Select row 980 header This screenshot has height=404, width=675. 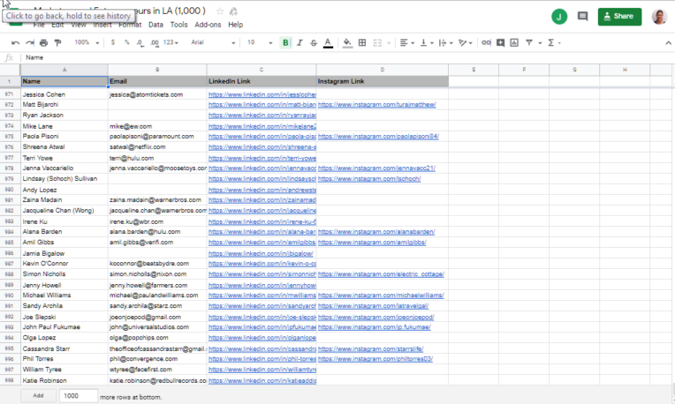click(x=10, y=190)
